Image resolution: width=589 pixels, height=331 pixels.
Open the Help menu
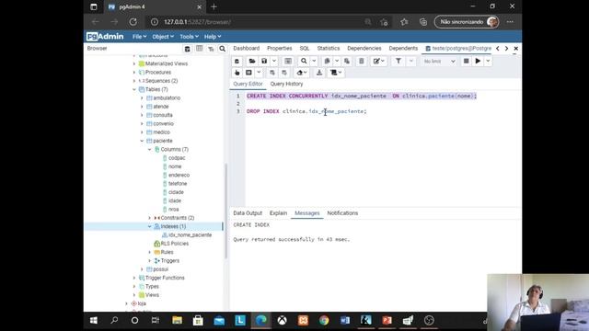(213, 37)
